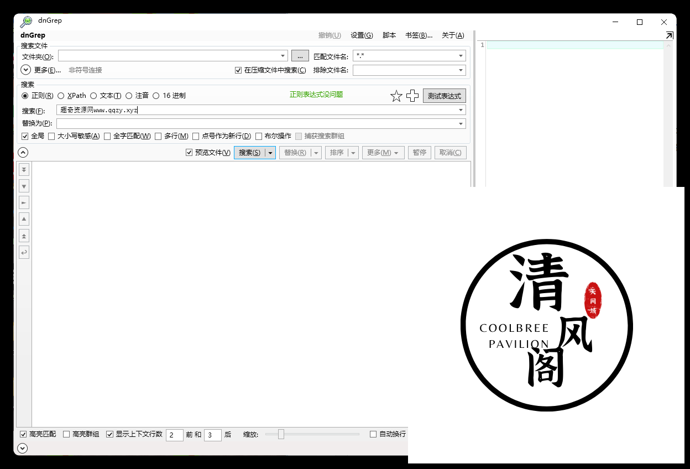Enable the 多行 multiline checkbox
Image resolution: width=690 pixels, height=469 pixels.
coord(158,136)
